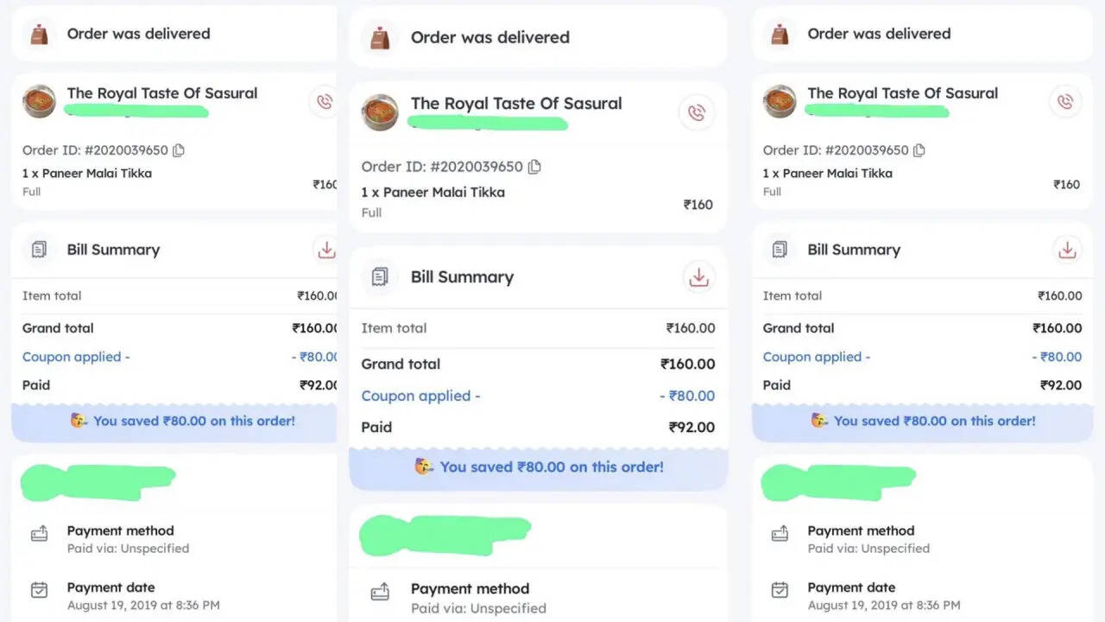Tap the call icon in the right panel
The height and width of the screenshot is (622, 1105).
[x=1065, y=102]
